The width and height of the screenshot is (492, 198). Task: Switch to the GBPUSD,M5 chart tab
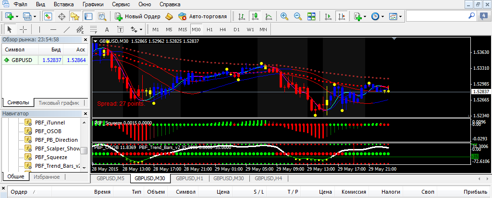point(111,179)
